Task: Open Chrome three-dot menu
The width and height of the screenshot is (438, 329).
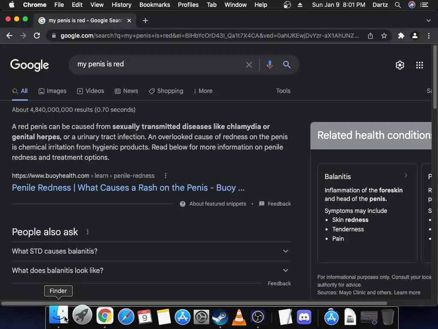Action: coord(429,36)
